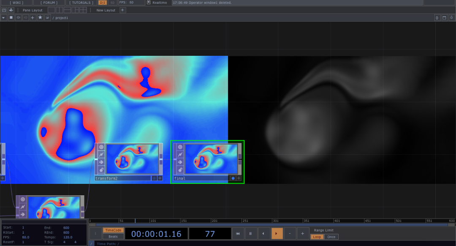Open the pane type dropdown arrow

tap(4, 18)
